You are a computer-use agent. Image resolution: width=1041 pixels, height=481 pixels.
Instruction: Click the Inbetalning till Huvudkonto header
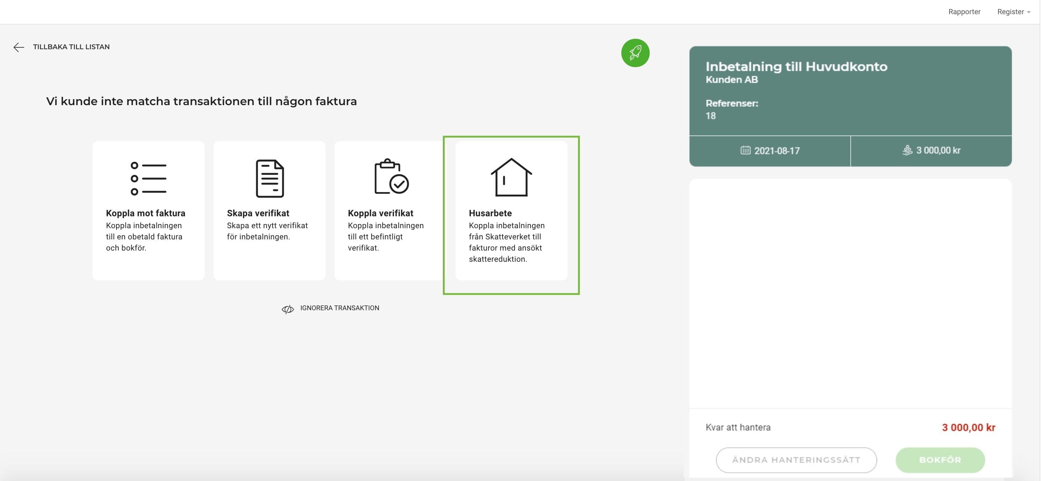pos(796,66)
